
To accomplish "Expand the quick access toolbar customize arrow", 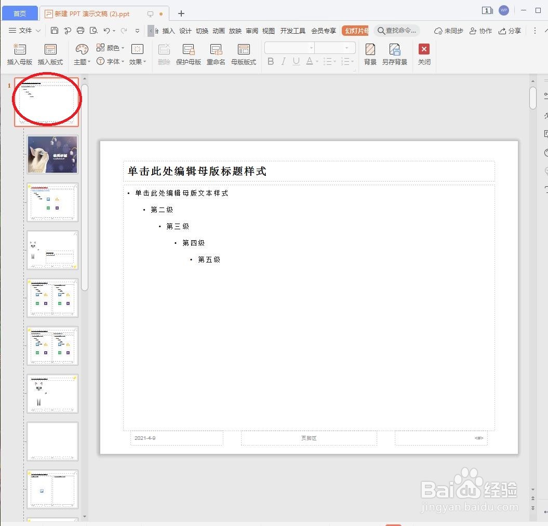I will tap(137, 31).
